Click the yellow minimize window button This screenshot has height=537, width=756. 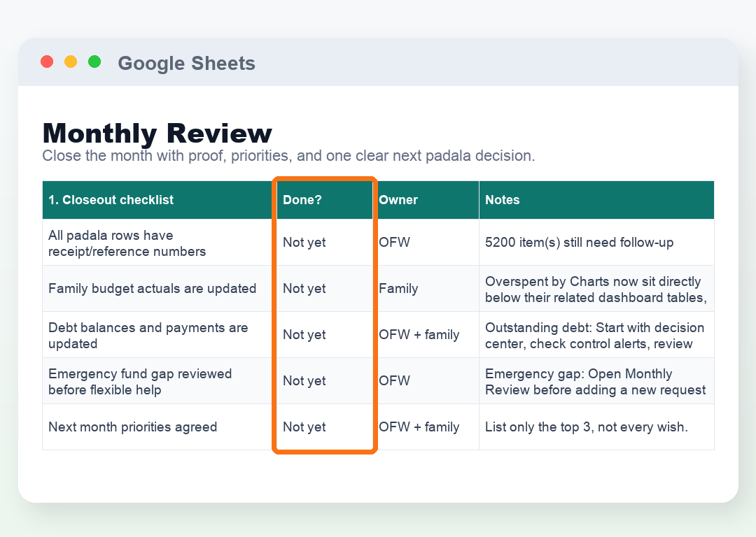coord(71,62)
